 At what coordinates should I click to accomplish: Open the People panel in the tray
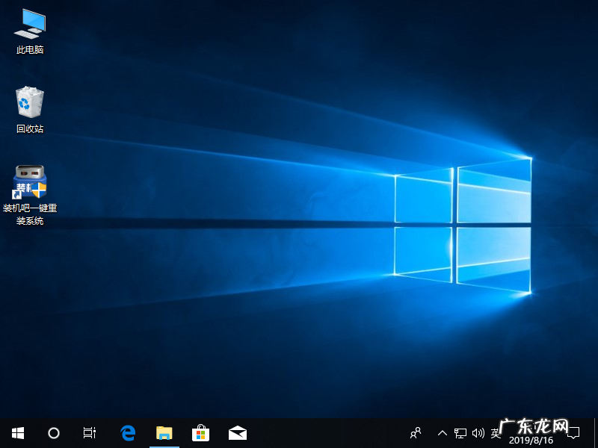pos(415,433)
